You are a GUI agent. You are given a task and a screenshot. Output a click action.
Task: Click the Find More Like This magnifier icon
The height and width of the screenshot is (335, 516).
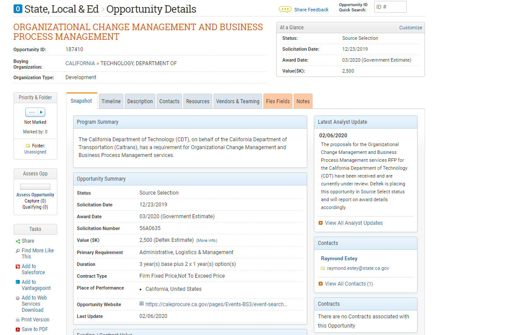point(18,251)
